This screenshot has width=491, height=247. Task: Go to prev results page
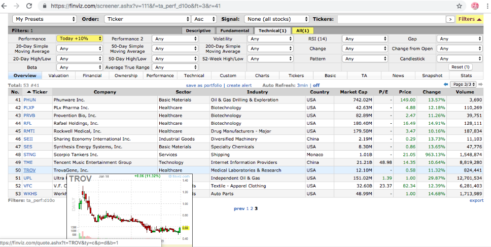(239, 208)
